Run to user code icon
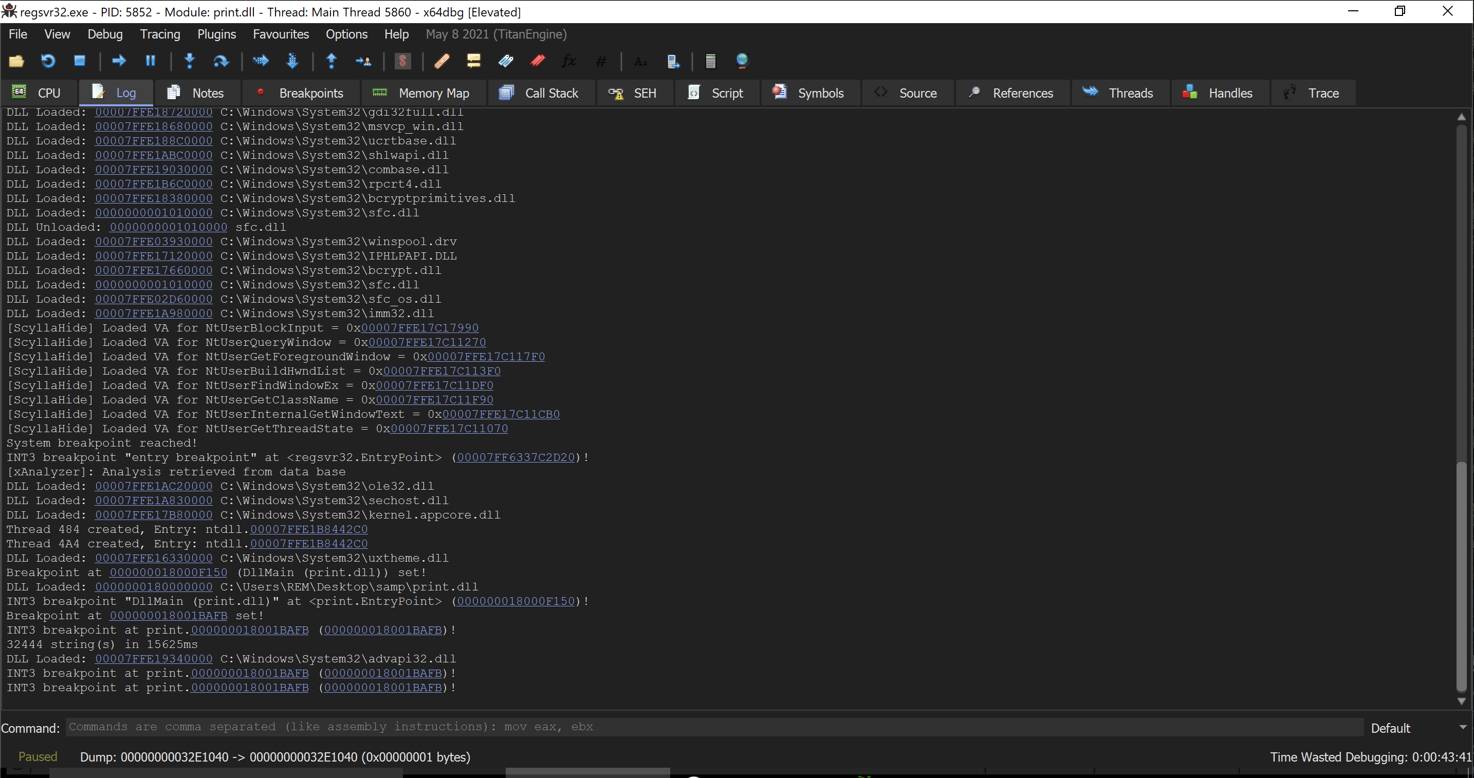Image resolution: width=1474 pixels, height=778 pixels. pyautogui.click(x=363, y=61)
